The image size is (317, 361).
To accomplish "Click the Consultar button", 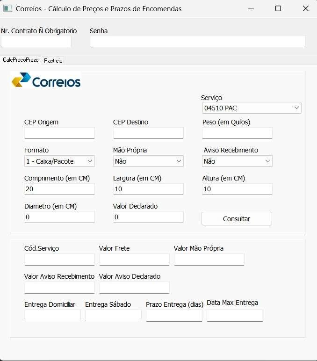I will pos(237,219).
